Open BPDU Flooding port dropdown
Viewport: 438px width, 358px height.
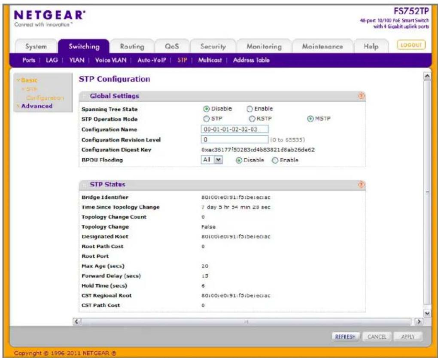coord(212,160)
